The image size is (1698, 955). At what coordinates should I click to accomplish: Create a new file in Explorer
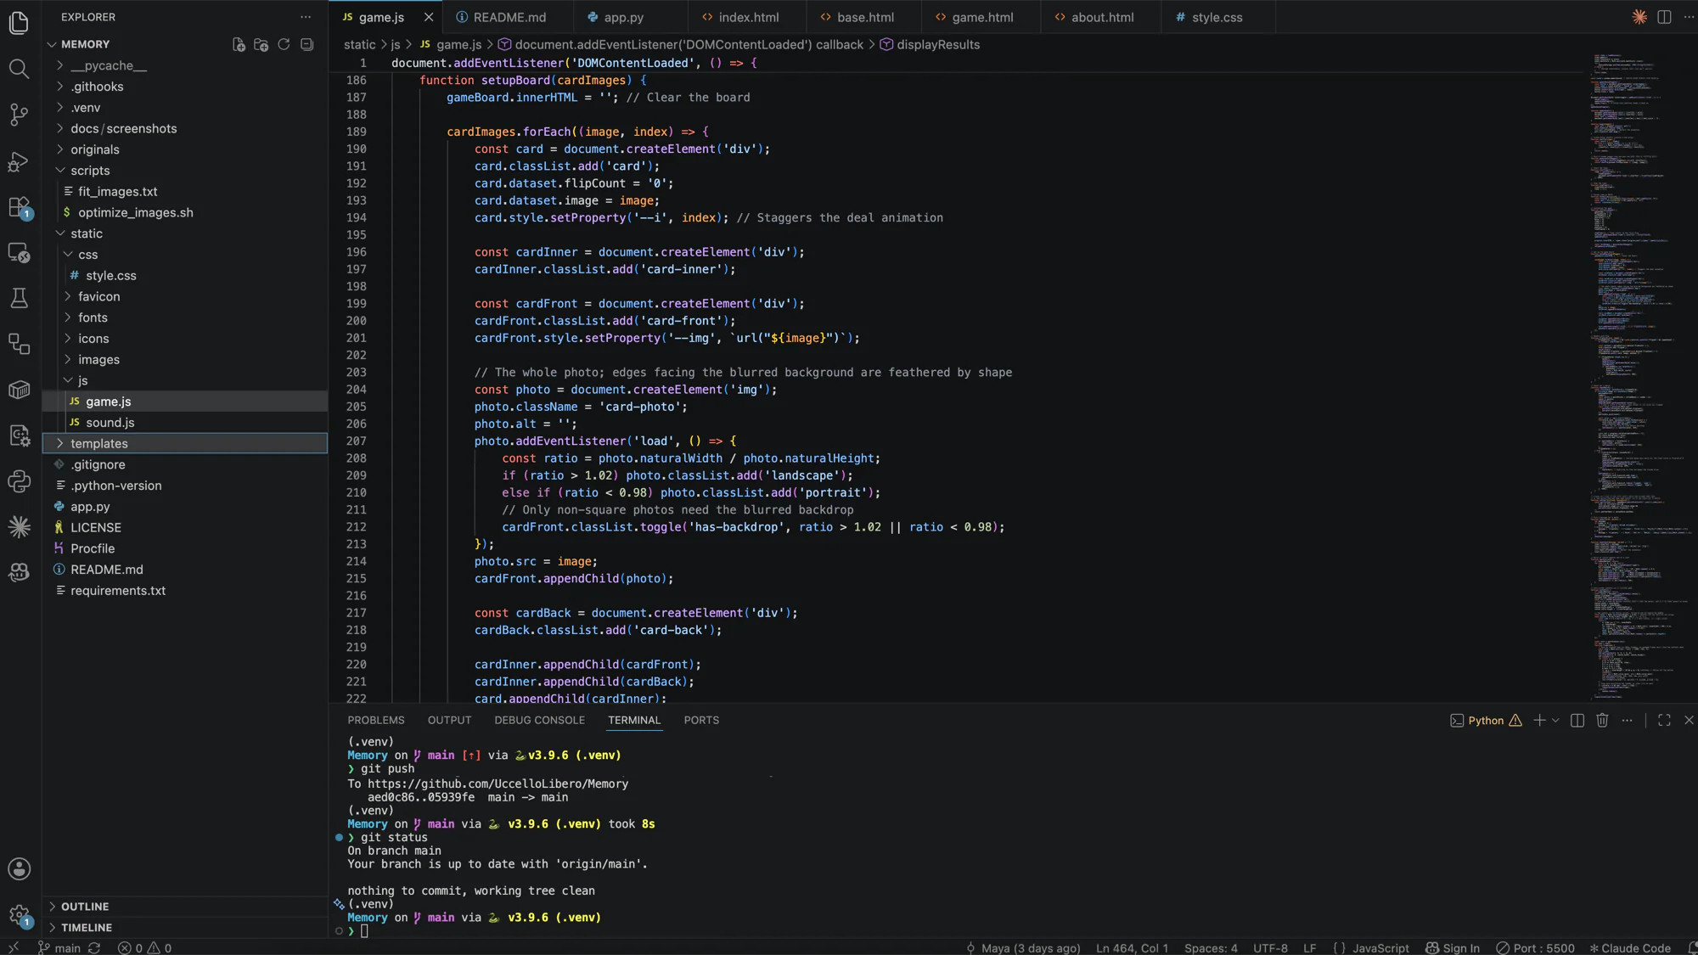[239, 44]
